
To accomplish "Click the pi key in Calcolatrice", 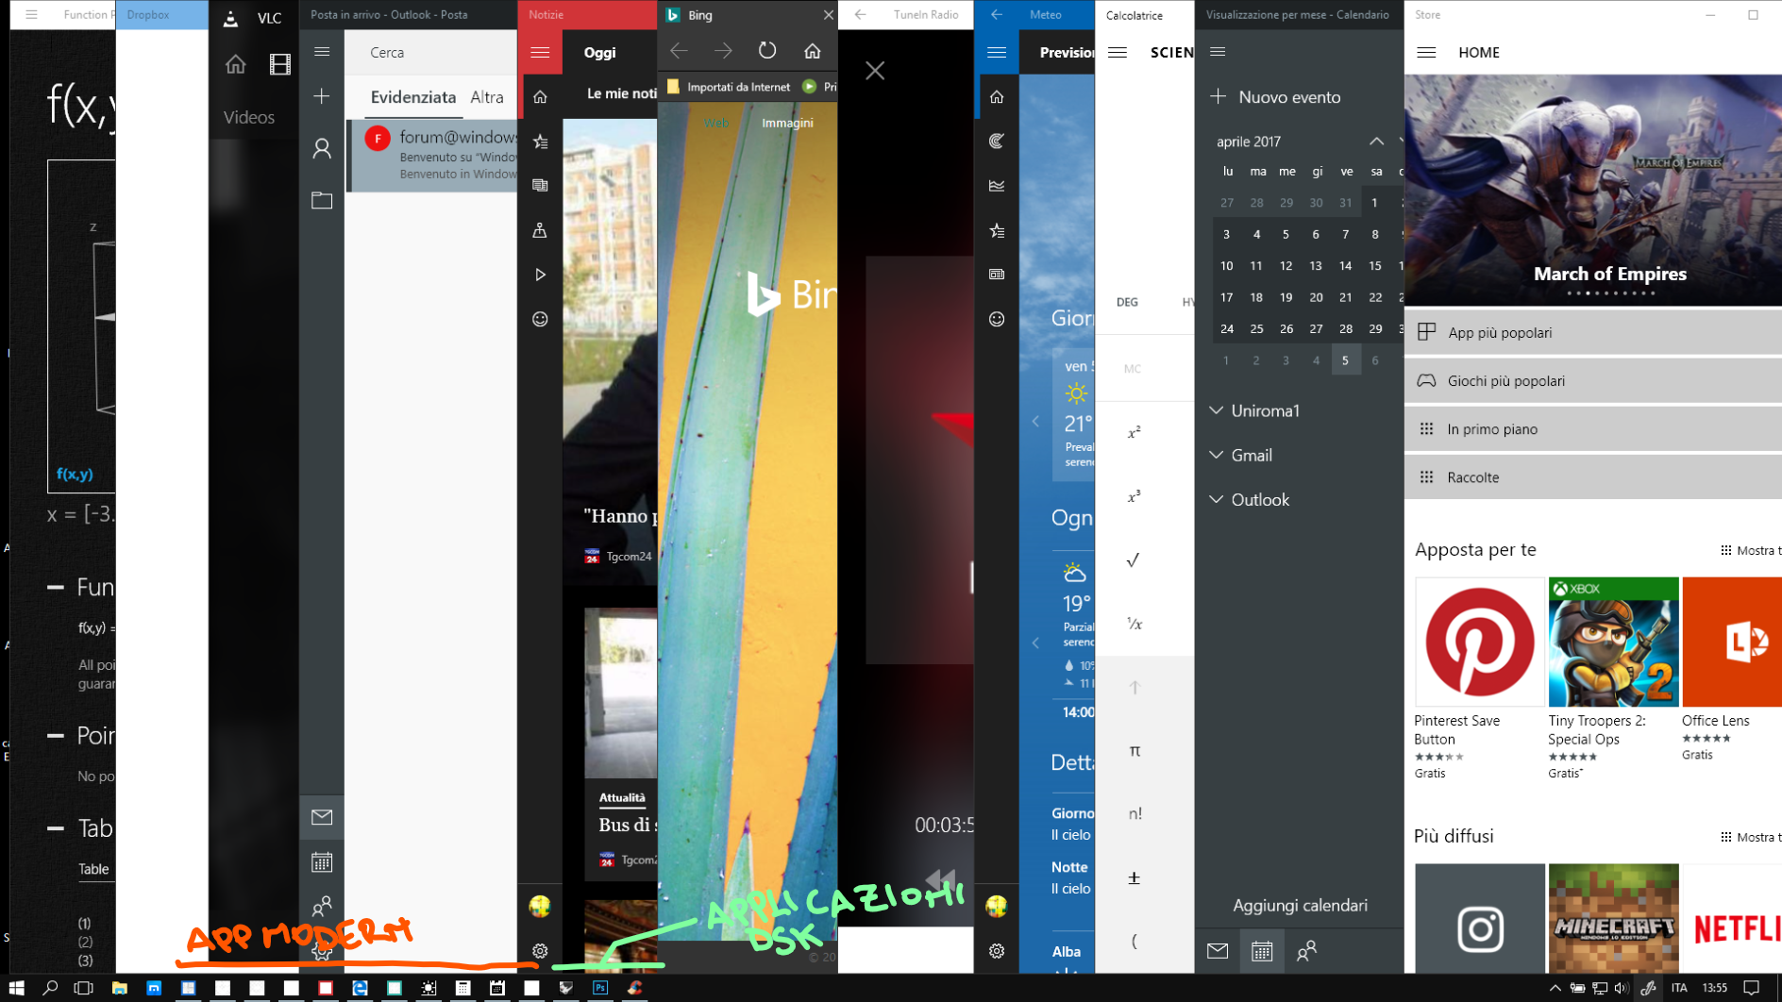I will tap(1135, 750).
